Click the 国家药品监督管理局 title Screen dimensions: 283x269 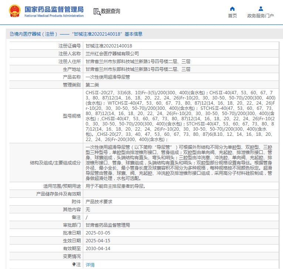[x=54, y=9]
